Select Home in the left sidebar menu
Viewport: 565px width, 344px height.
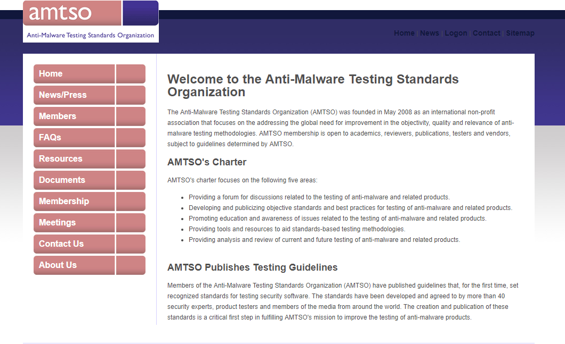coord(90,74)
